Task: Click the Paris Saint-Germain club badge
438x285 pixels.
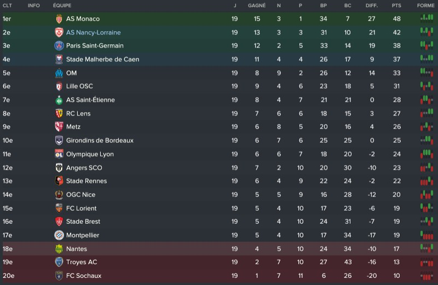Action: point(59,46)
